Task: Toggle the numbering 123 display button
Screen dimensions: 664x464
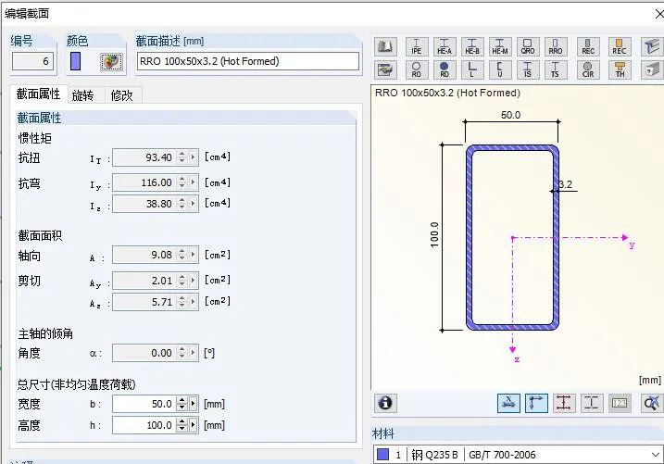Action: point(620,403)
